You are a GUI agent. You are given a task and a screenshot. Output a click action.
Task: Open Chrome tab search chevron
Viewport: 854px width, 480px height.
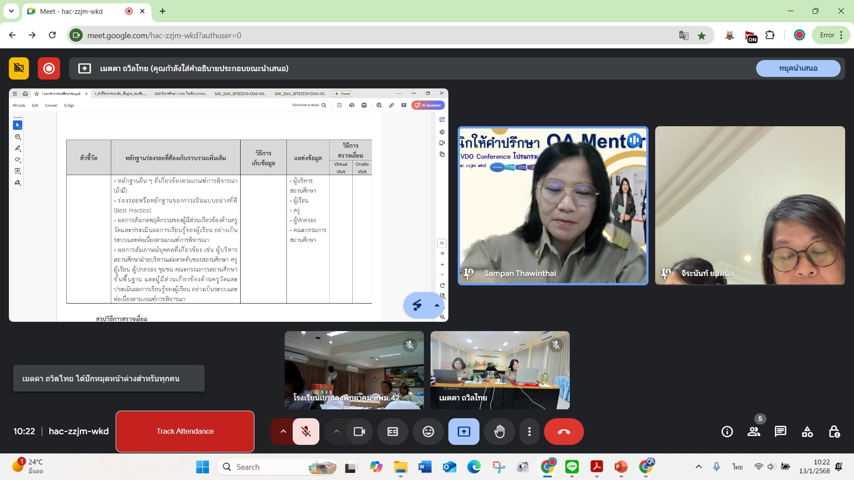tap(11, 11)
